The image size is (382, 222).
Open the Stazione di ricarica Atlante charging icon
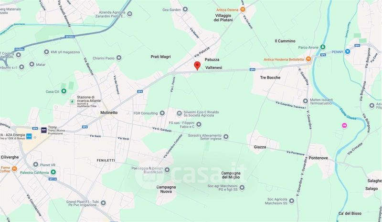[72, 101]
